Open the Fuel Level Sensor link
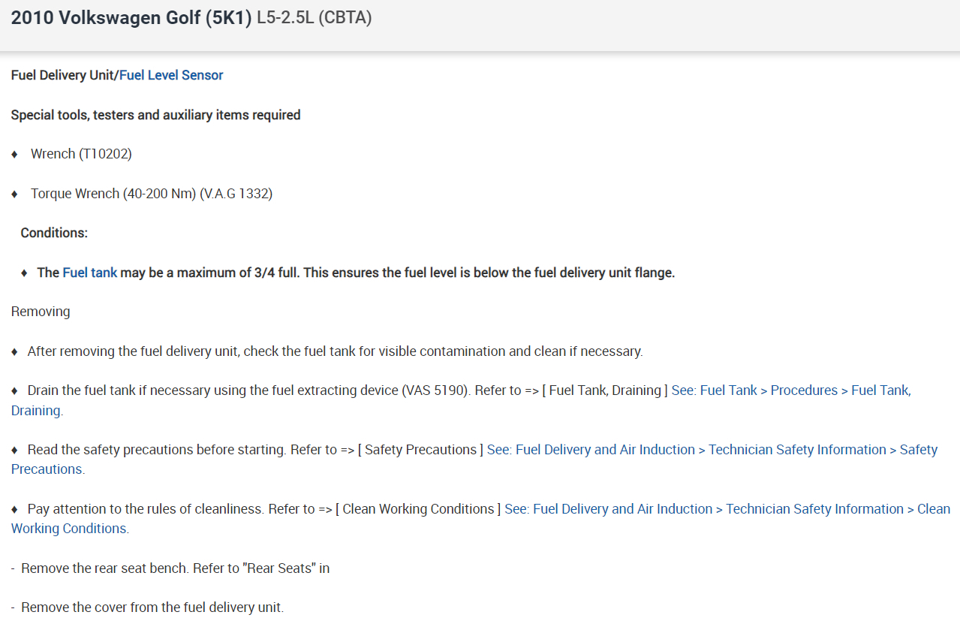This screenshot has height=624, width=960. 171,75
